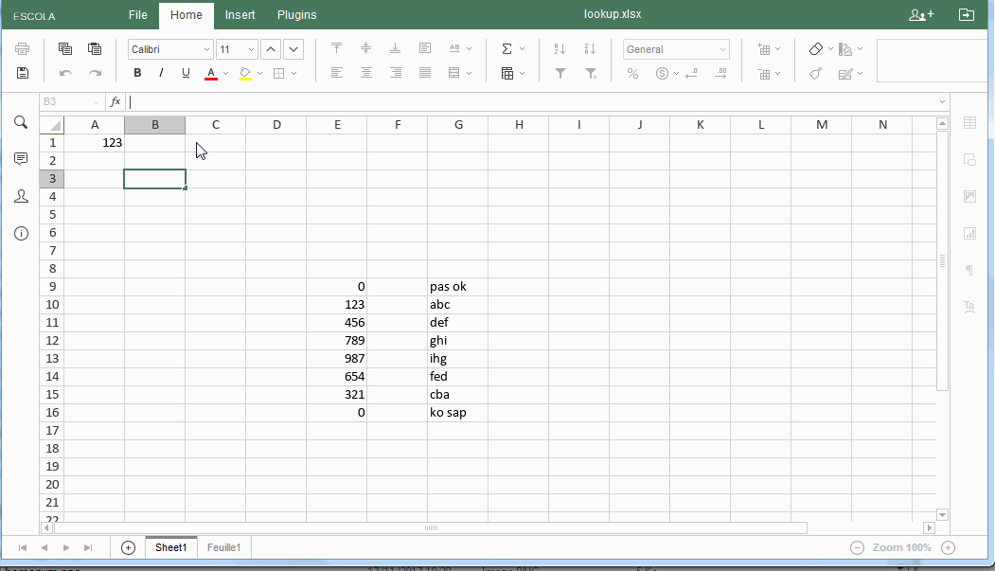Expand the font color options
995x571 pixels.
click(223, 72)
